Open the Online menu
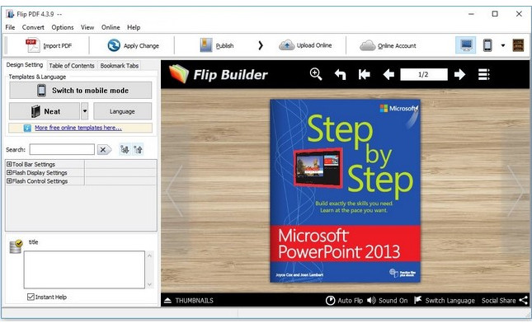The image size is (532, 323). pos(111,27)
